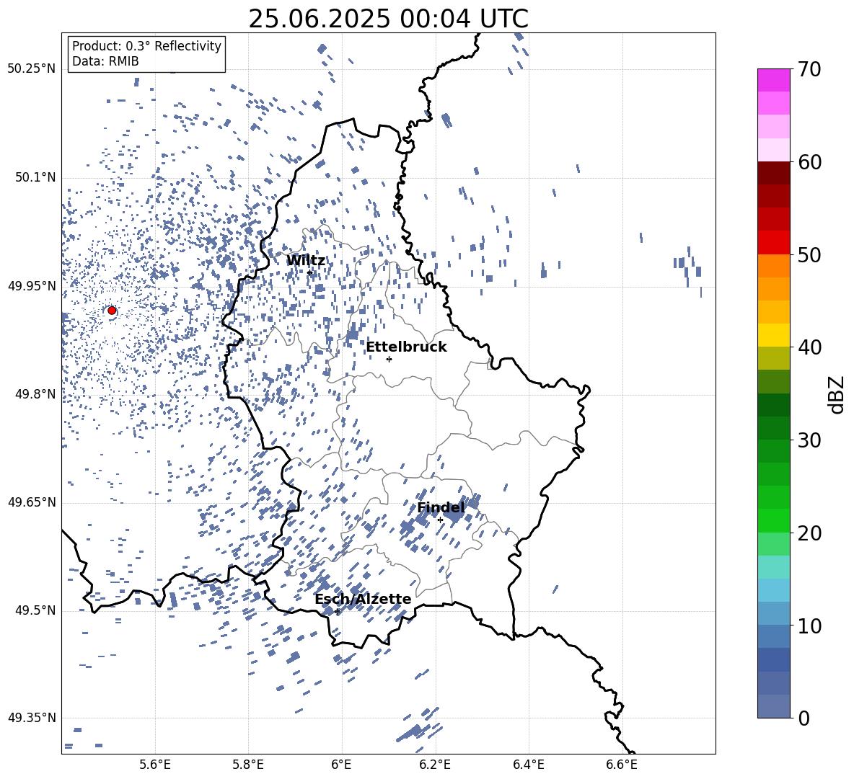This screenshot has height=779, width=854.
Task: Click the 49.95°N latitude label
Action: click(32, 286)
